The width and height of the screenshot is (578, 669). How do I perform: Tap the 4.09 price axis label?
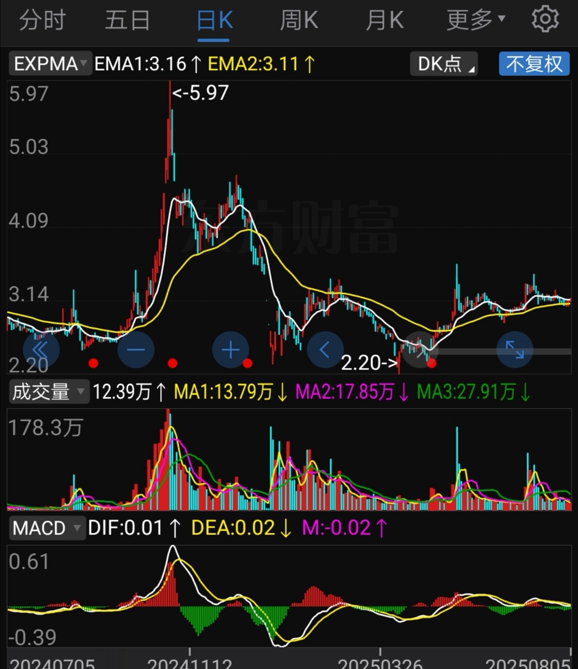pyautogui.click(x=28, y=221)
